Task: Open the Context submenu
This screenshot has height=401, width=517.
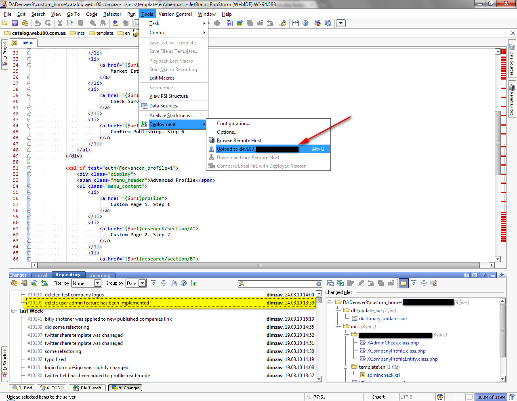Action: pyautogui.click(x=174, y=33)
